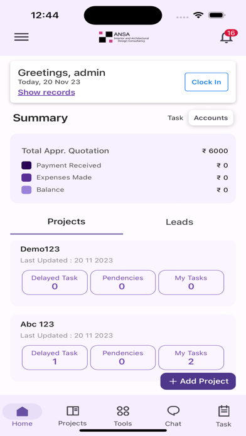Click the Total Appr. Quotation label
Viewport: 246px width, 436px height.
(x=65, y=151)
